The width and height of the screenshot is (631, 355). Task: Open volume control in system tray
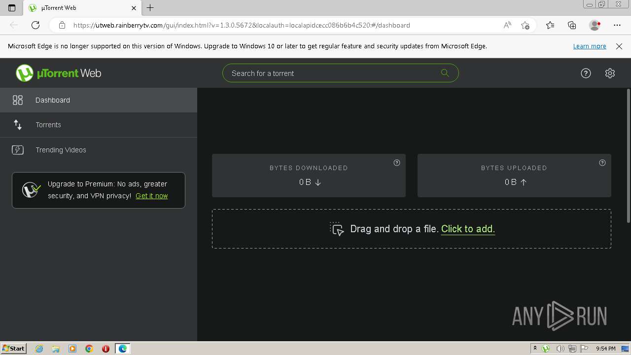coord(560,349)
